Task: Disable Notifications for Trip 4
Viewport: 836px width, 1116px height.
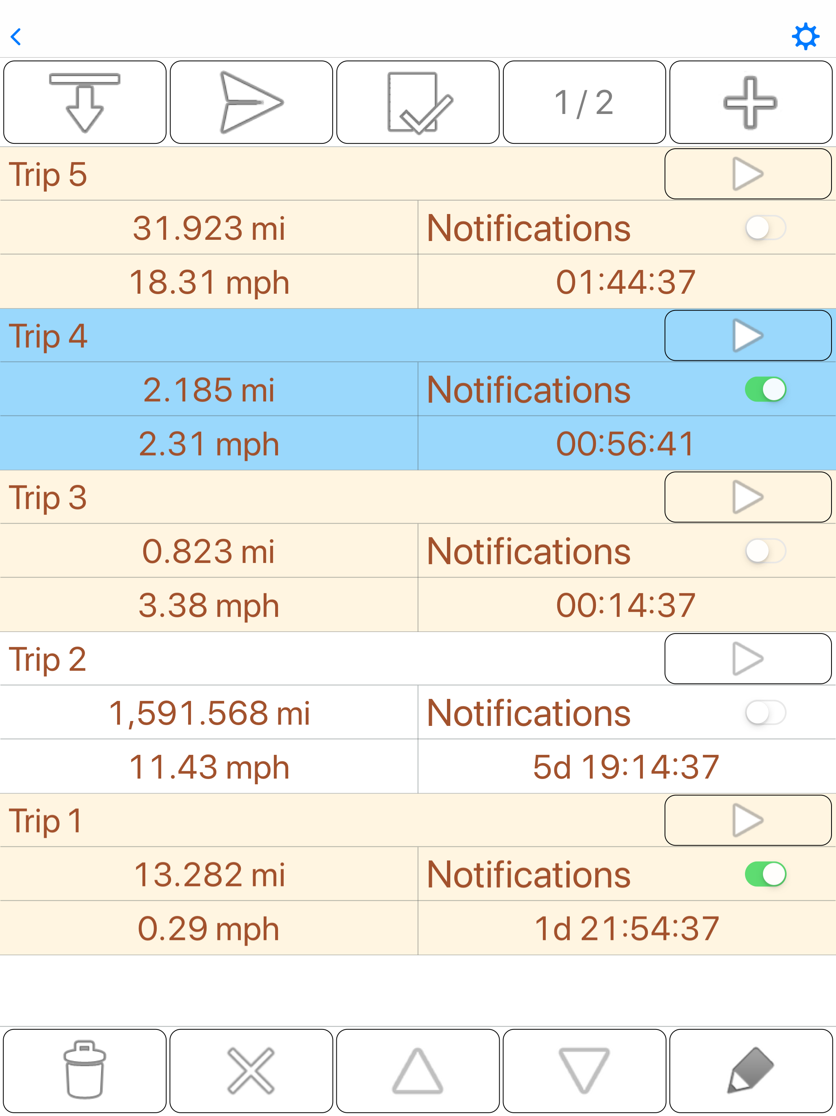Action: (x=765, y=389)
